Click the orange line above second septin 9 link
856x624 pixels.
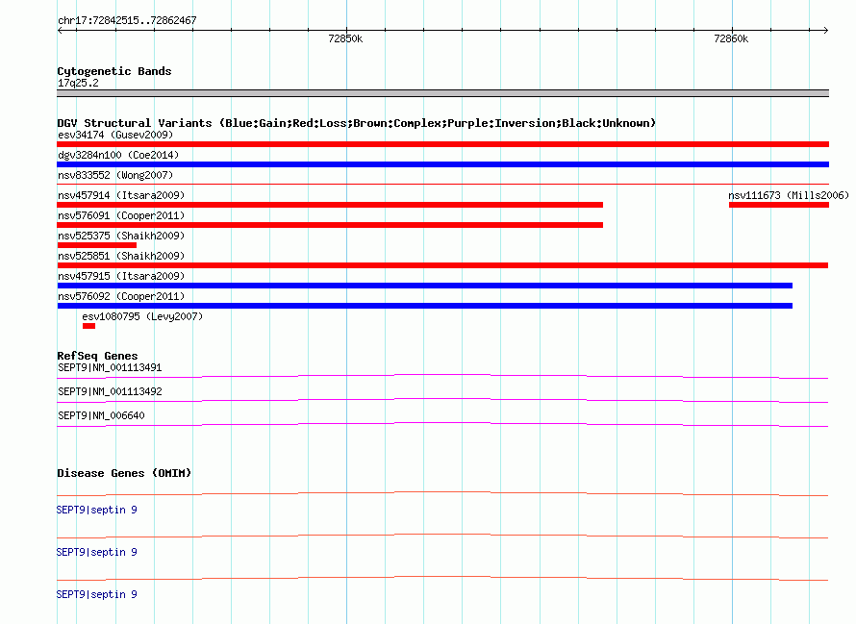pos(442,537)
